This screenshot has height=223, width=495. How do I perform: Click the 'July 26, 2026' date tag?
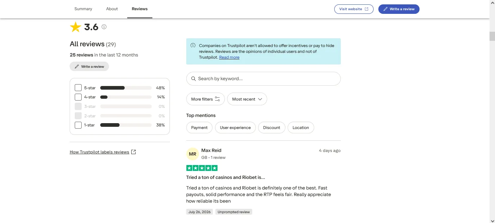click(199, 212)
